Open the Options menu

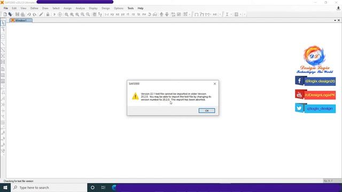click(119, 9)
